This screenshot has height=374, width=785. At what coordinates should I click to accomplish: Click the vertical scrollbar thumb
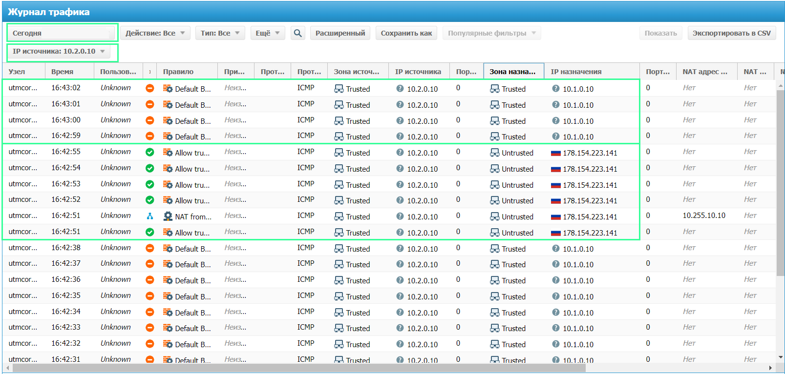pyautogui.click(x=780, y=183)
